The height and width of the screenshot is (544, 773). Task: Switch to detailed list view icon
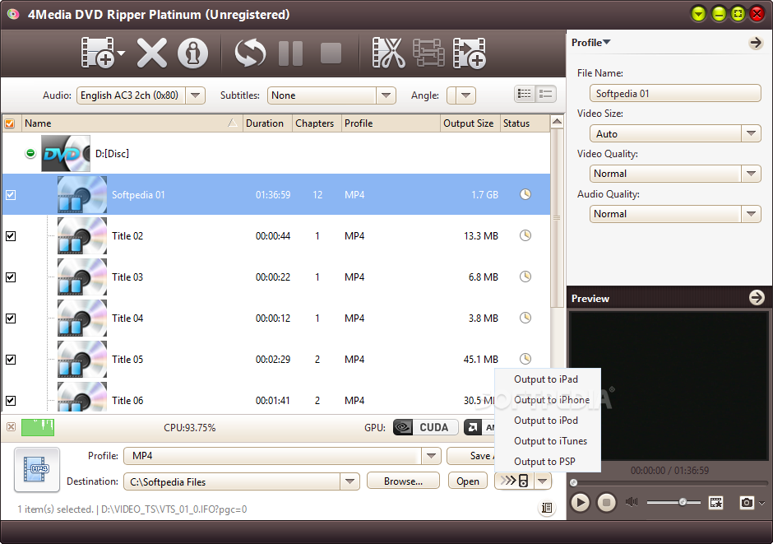546,94
